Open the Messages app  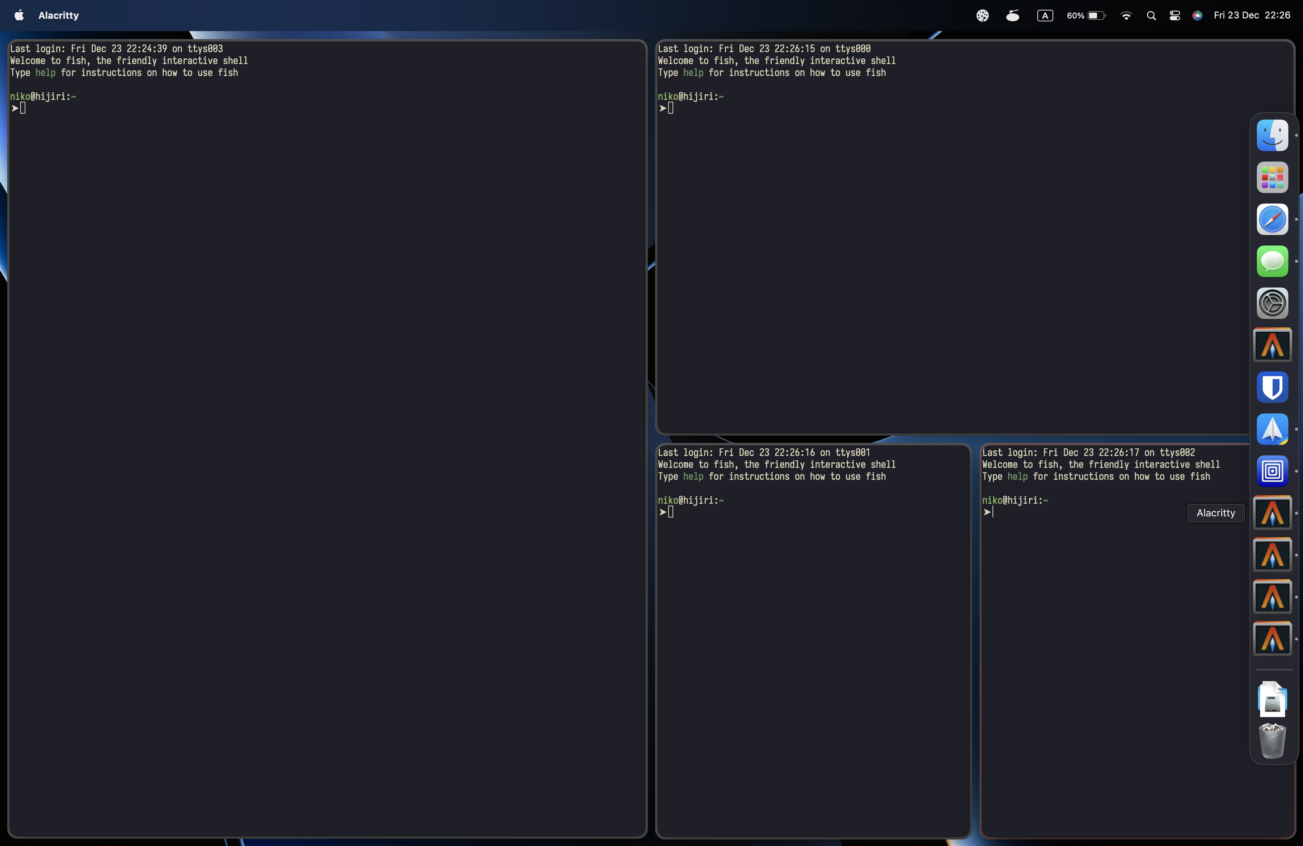click(1272, 262)
